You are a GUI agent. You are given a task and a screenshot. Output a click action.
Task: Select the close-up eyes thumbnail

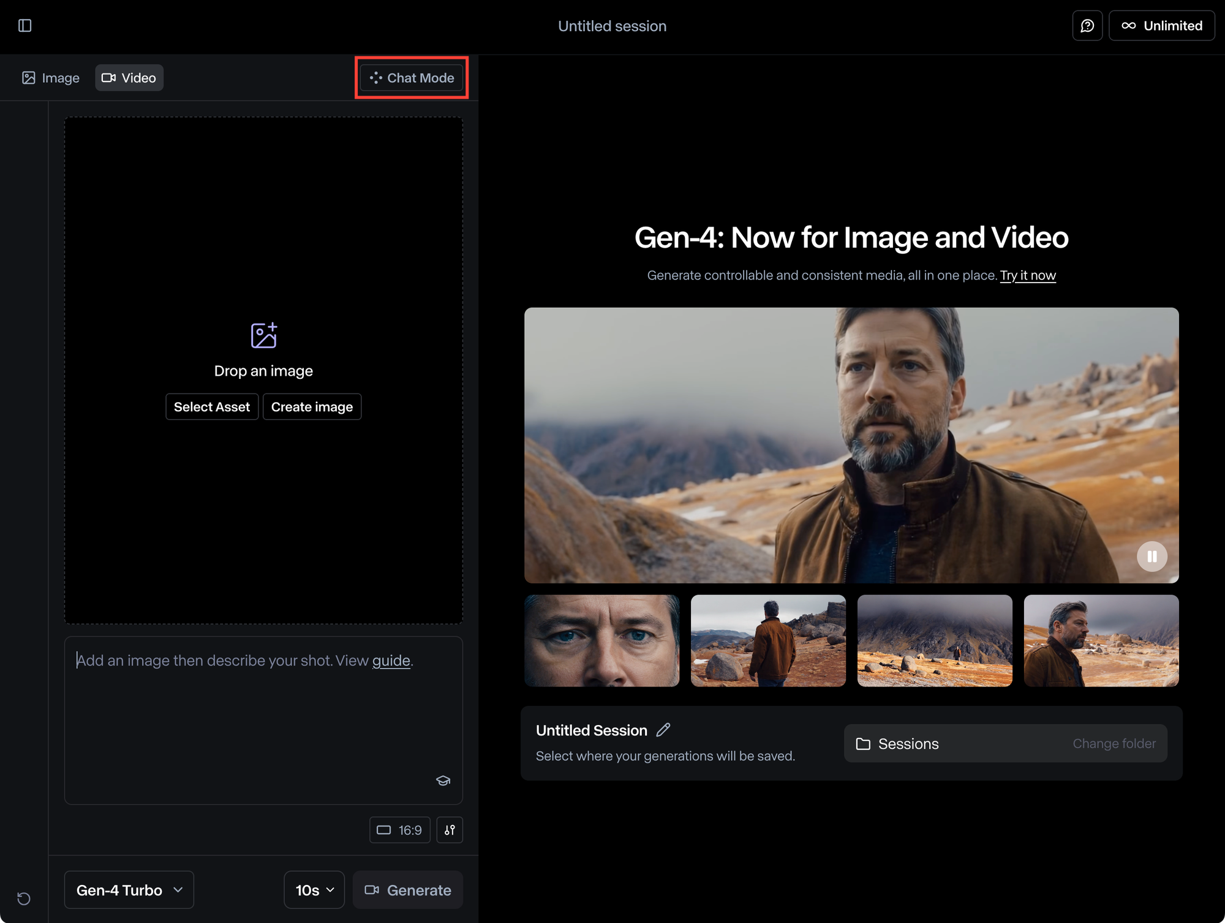click(601, 640)
